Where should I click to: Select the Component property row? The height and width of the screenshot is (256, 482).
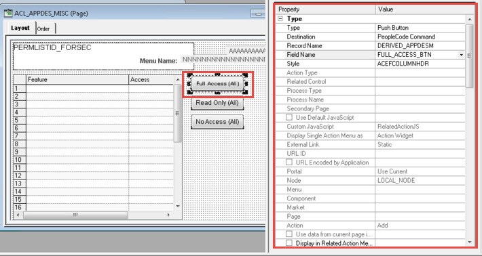tap(371, 198)
